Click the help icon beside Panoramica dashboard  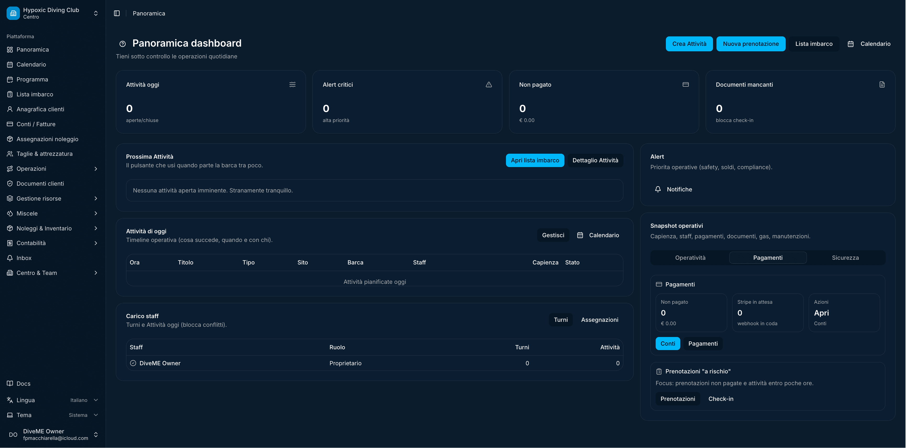pos(122,44)
